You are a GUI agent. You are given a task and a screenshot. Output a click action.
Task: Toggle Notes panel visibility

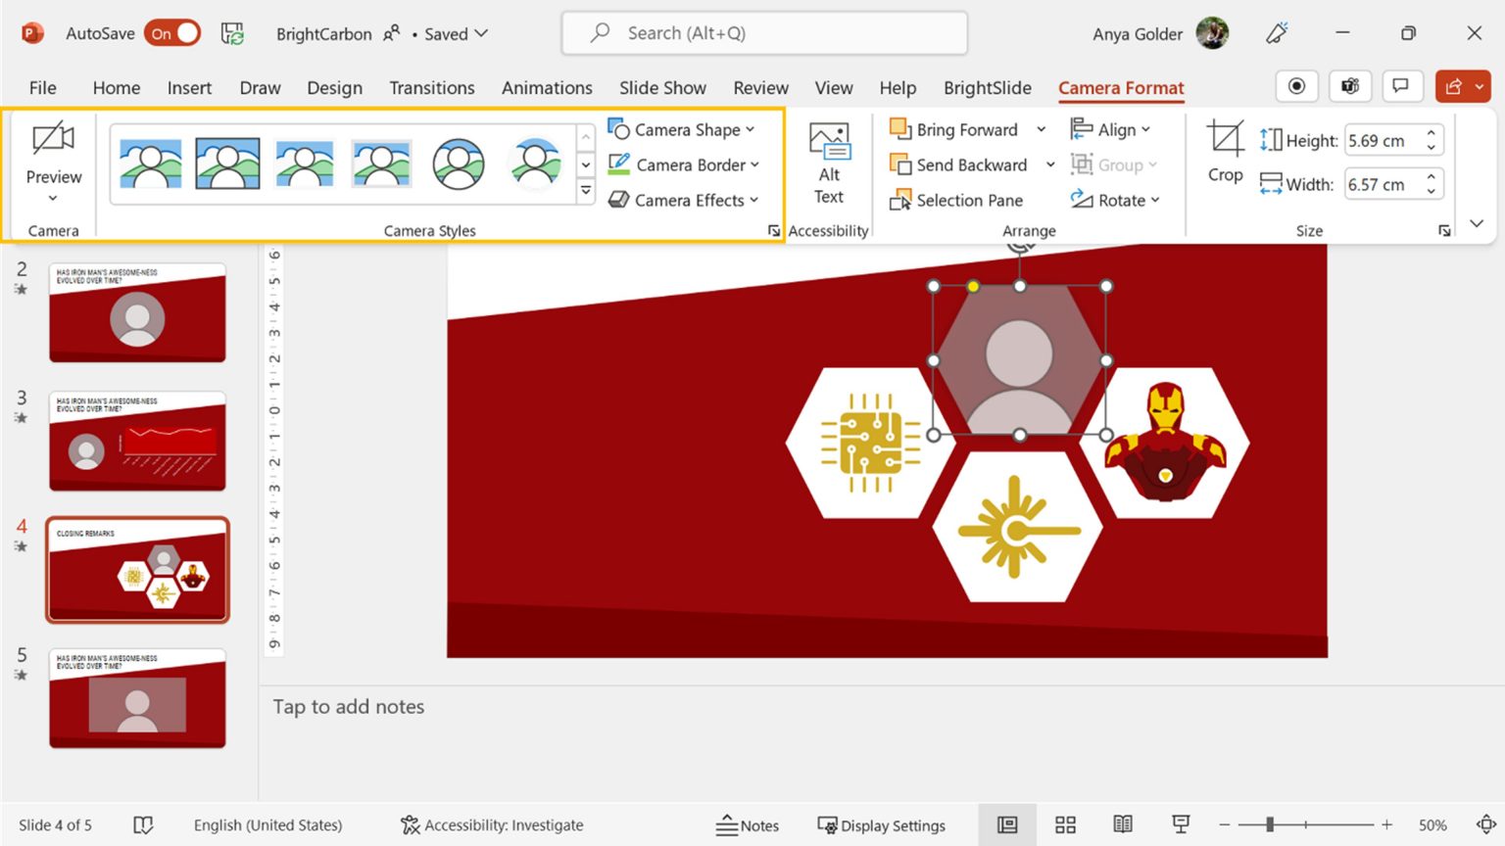click(748, 824)
